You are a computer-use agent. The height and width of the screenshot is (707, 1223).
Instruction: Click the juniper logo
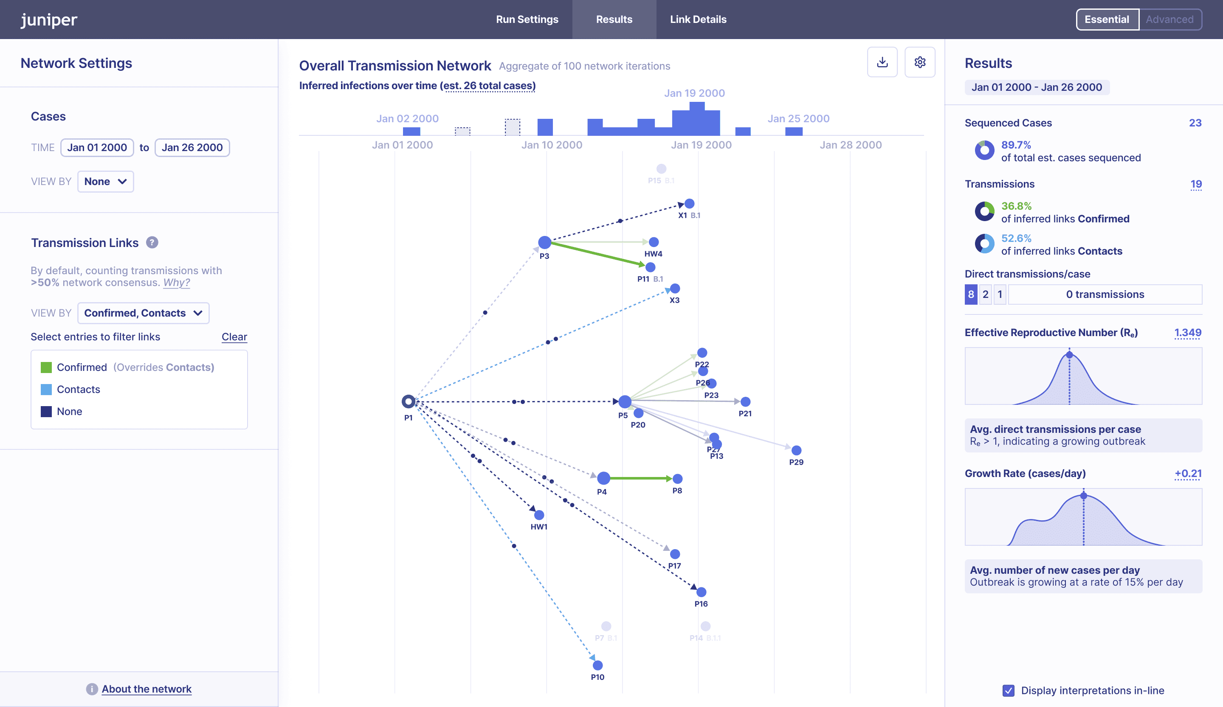48,20
